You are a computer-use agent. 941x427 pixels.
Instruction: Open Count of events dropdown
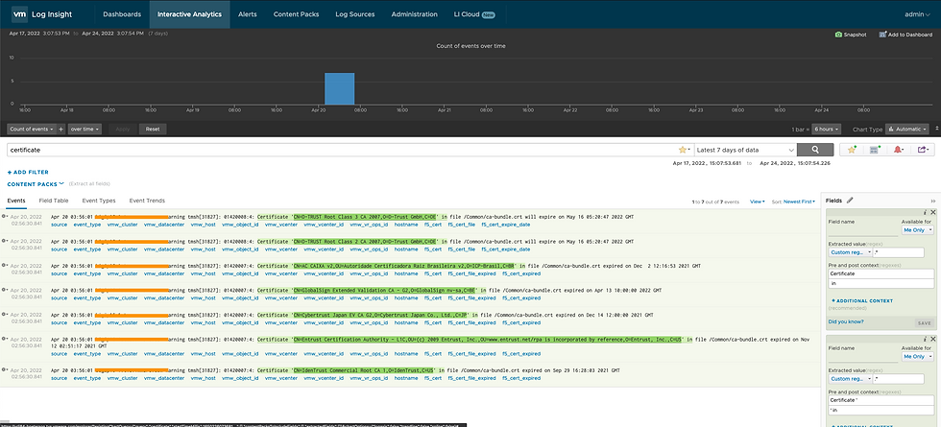coord(32,129)
